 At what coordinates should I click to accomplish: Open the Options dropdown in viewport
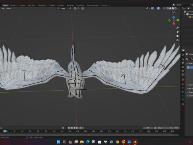175,12
